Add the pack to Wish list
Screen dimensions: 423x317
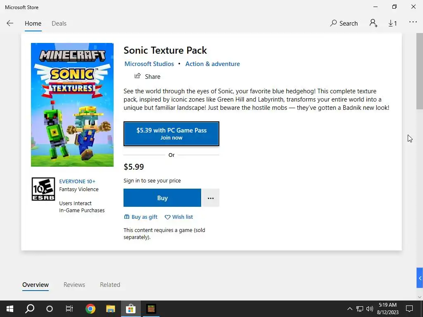click(178, 217)
